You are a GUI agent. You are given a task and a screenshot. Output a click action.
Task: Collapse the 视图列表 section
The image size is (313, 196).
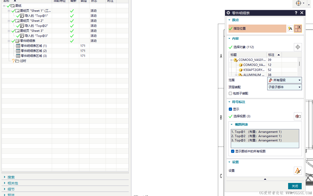click(x=232, y=124)
